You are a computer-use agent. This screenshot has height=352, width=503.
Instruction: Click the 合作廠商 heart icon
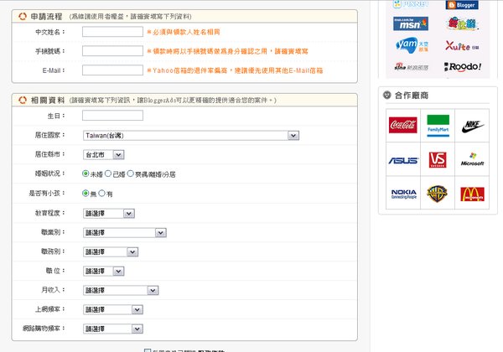(387, 95)
